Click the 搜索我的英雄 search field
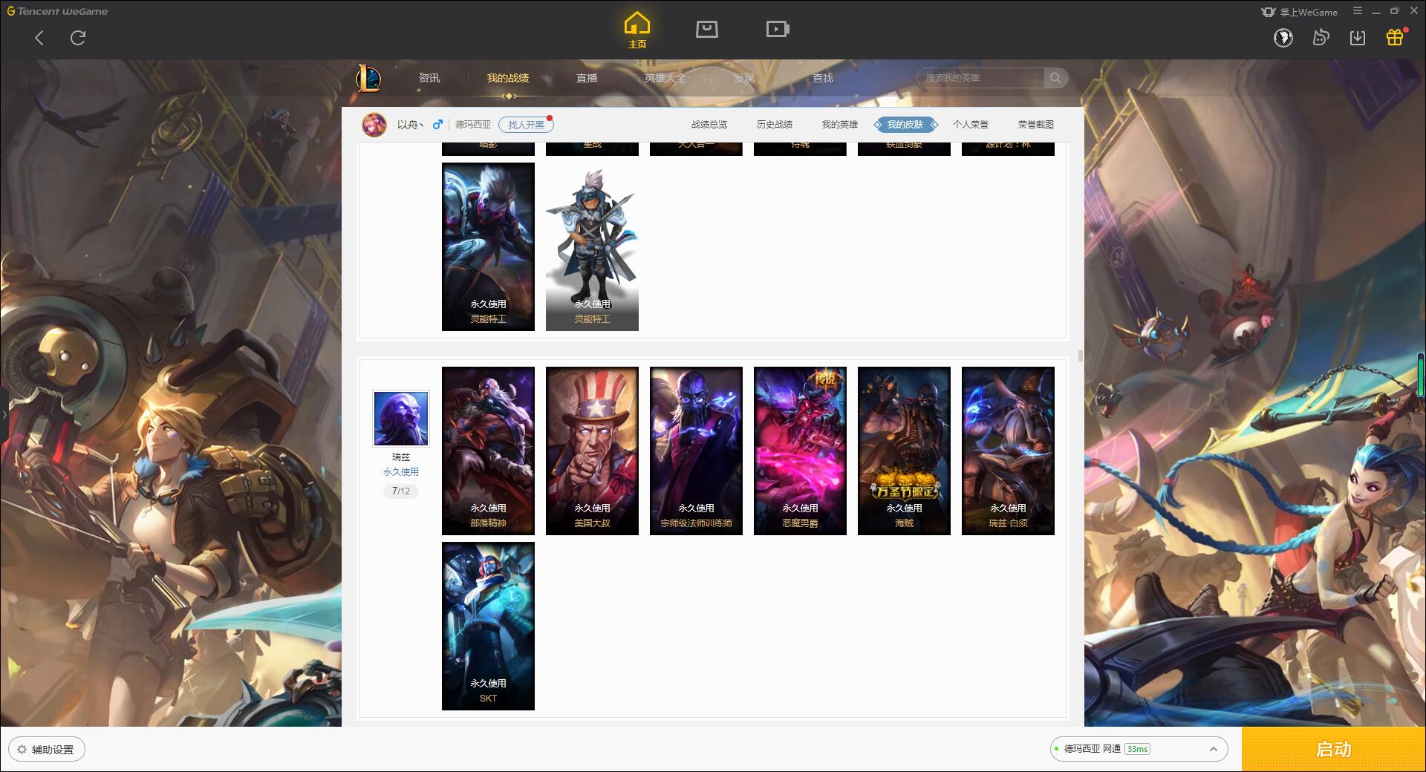The height and width of the screenshot is (772, 1426). pos(982,78)
